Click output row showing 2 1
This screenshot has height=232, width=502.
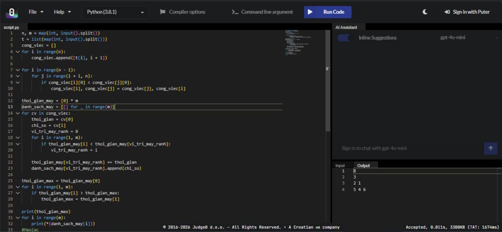point(357,183)
